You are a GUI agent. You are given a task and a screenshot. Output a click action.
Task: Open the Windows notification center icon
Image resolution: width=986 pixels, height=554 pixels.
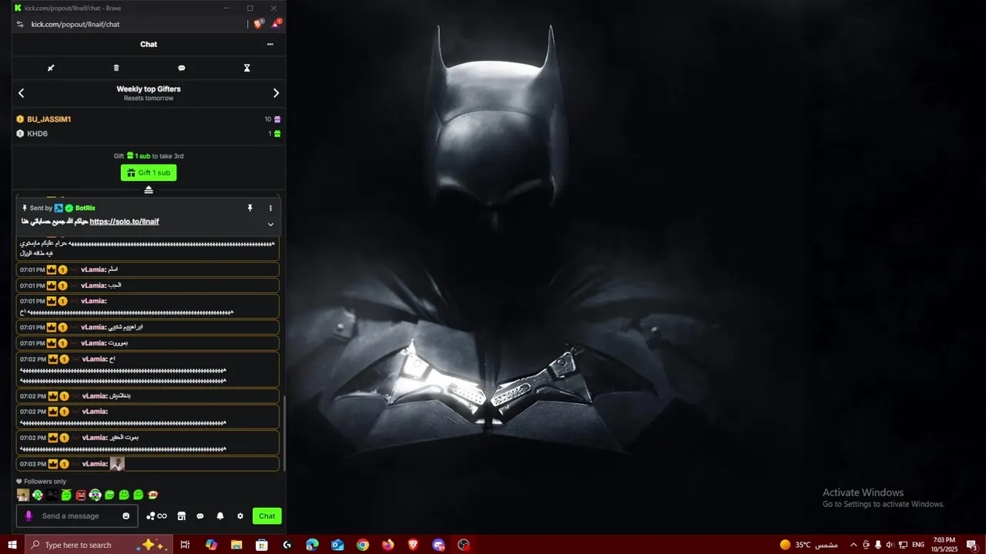click(972, 545)
